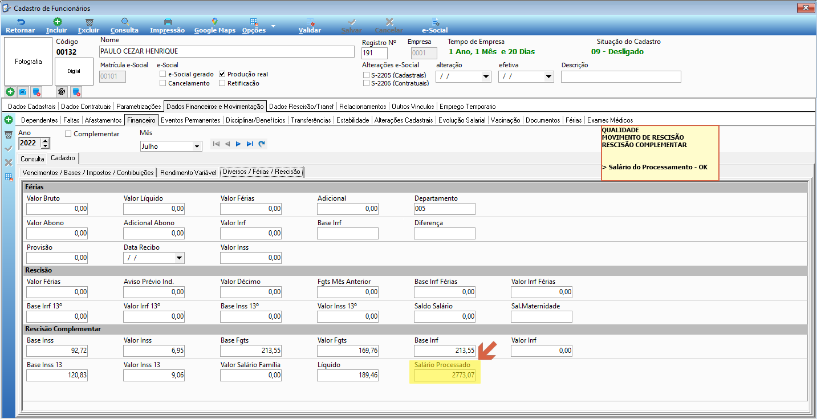Go to next record navigation arrow
Screen dimensions: 817x419
point(238,144)
